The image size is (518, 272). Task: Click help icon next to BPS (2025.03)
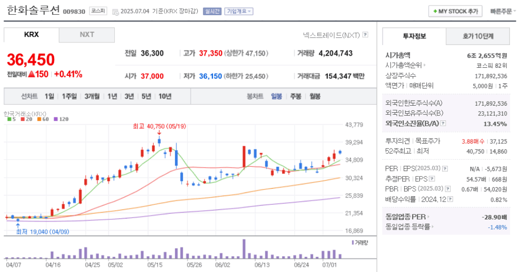coord(448,189)
